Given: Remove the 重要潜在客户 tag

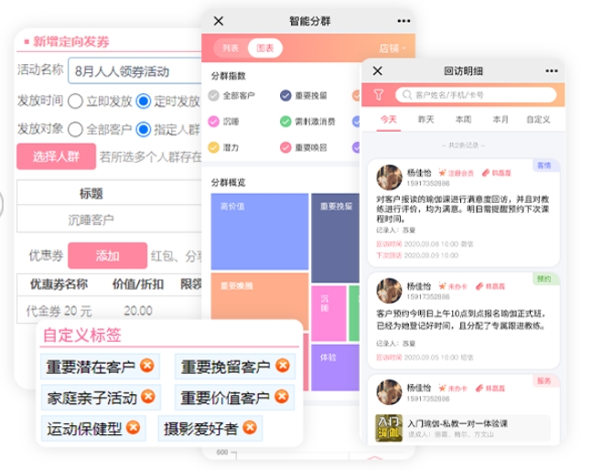Looking at the screenshot, I should [x=147, y=368].
